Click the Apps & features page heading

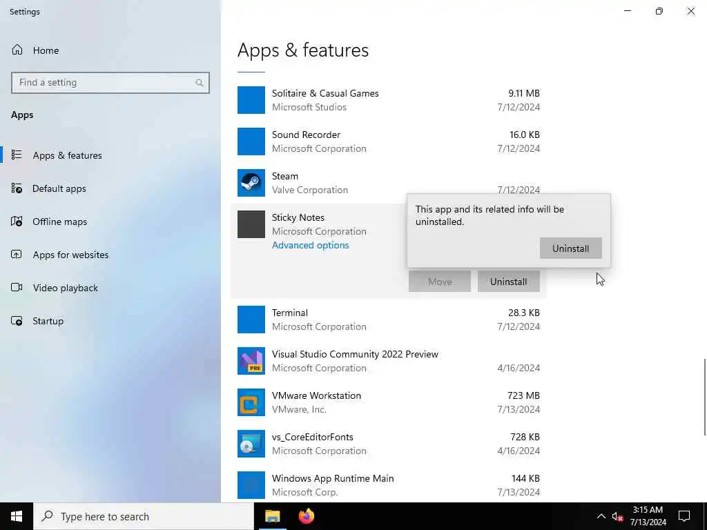tap(303, 50)
